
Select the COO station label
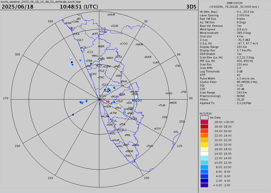pyautogui.click(x=124, y=44)
